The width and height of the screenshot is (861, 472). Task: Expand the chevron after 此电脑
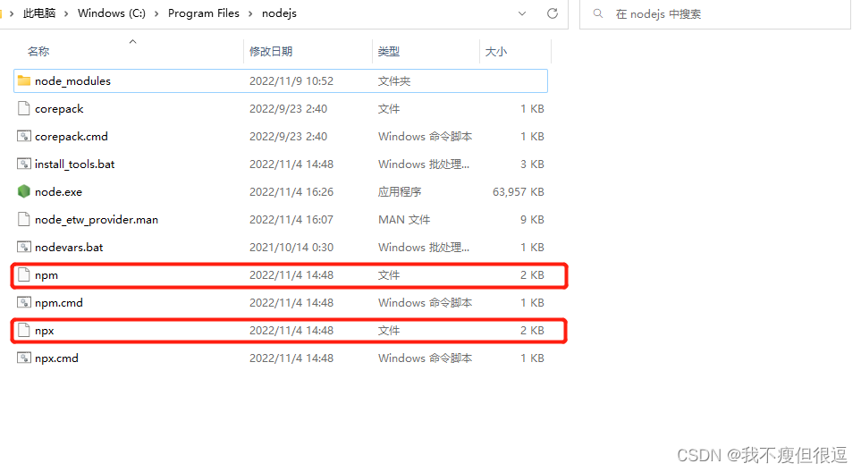click(66, 13)
